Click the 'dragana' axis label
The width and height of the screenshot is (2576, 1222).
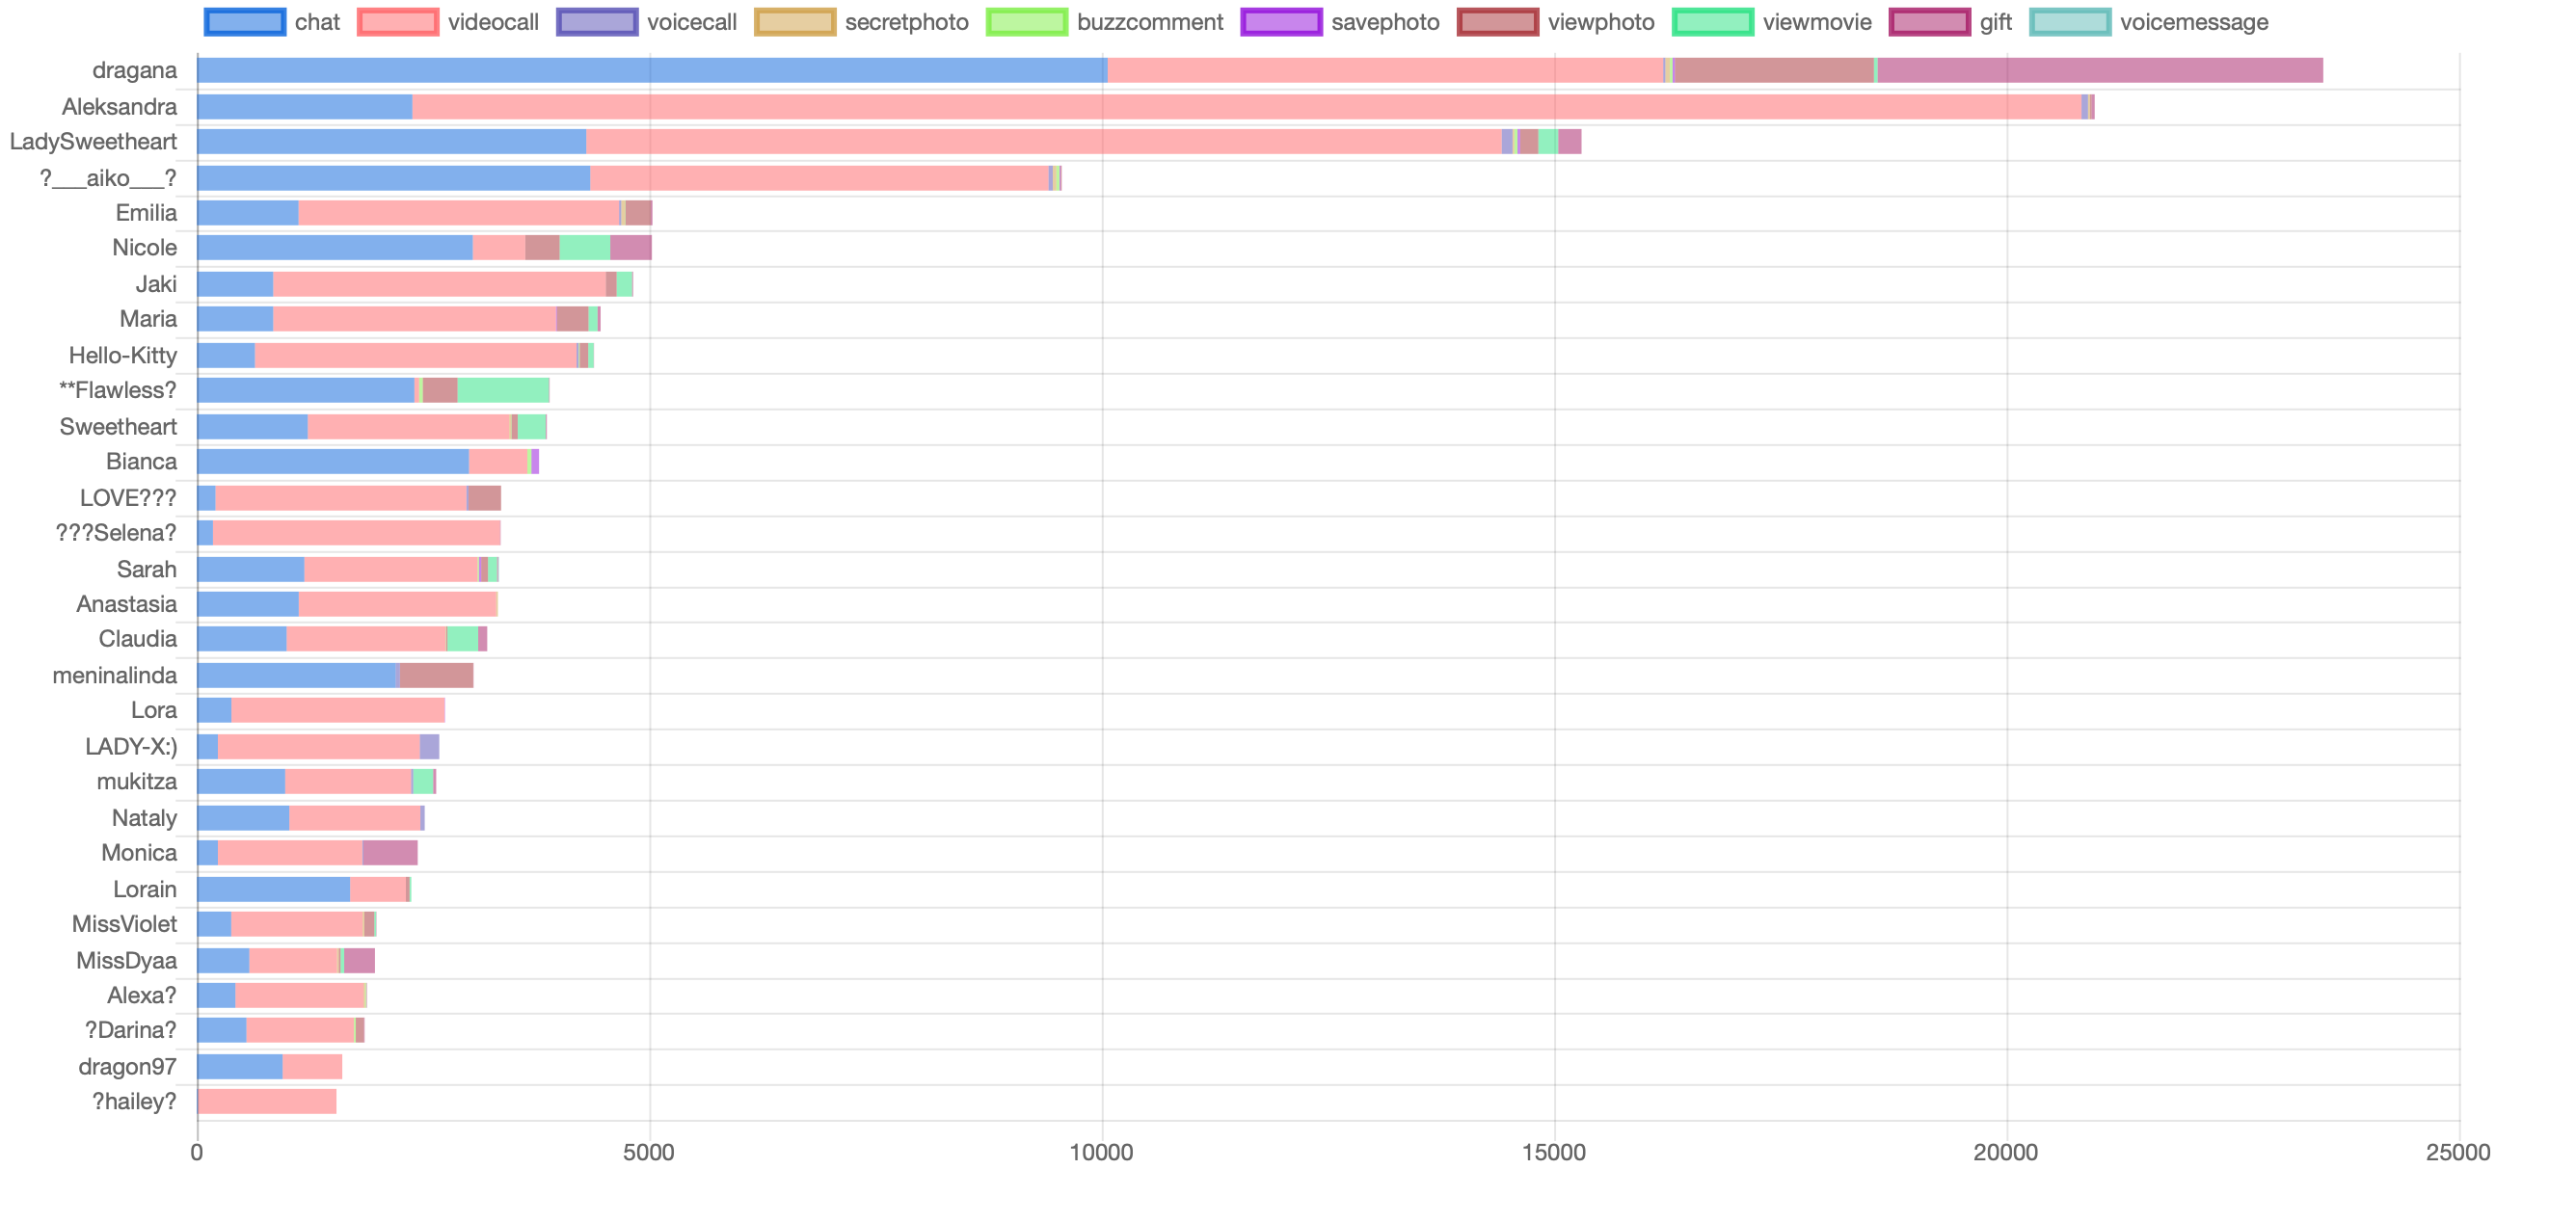(x=135, y=70)
